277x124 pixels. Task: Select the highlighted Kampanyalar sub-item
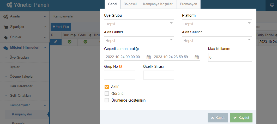coord(22,114)
